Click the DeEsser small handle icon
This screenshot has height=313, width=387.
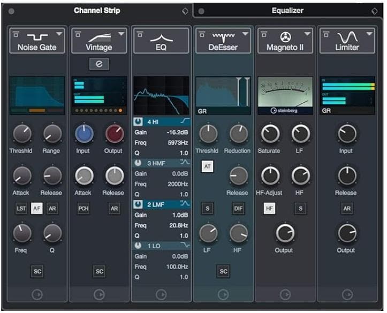tap(202, 35)
